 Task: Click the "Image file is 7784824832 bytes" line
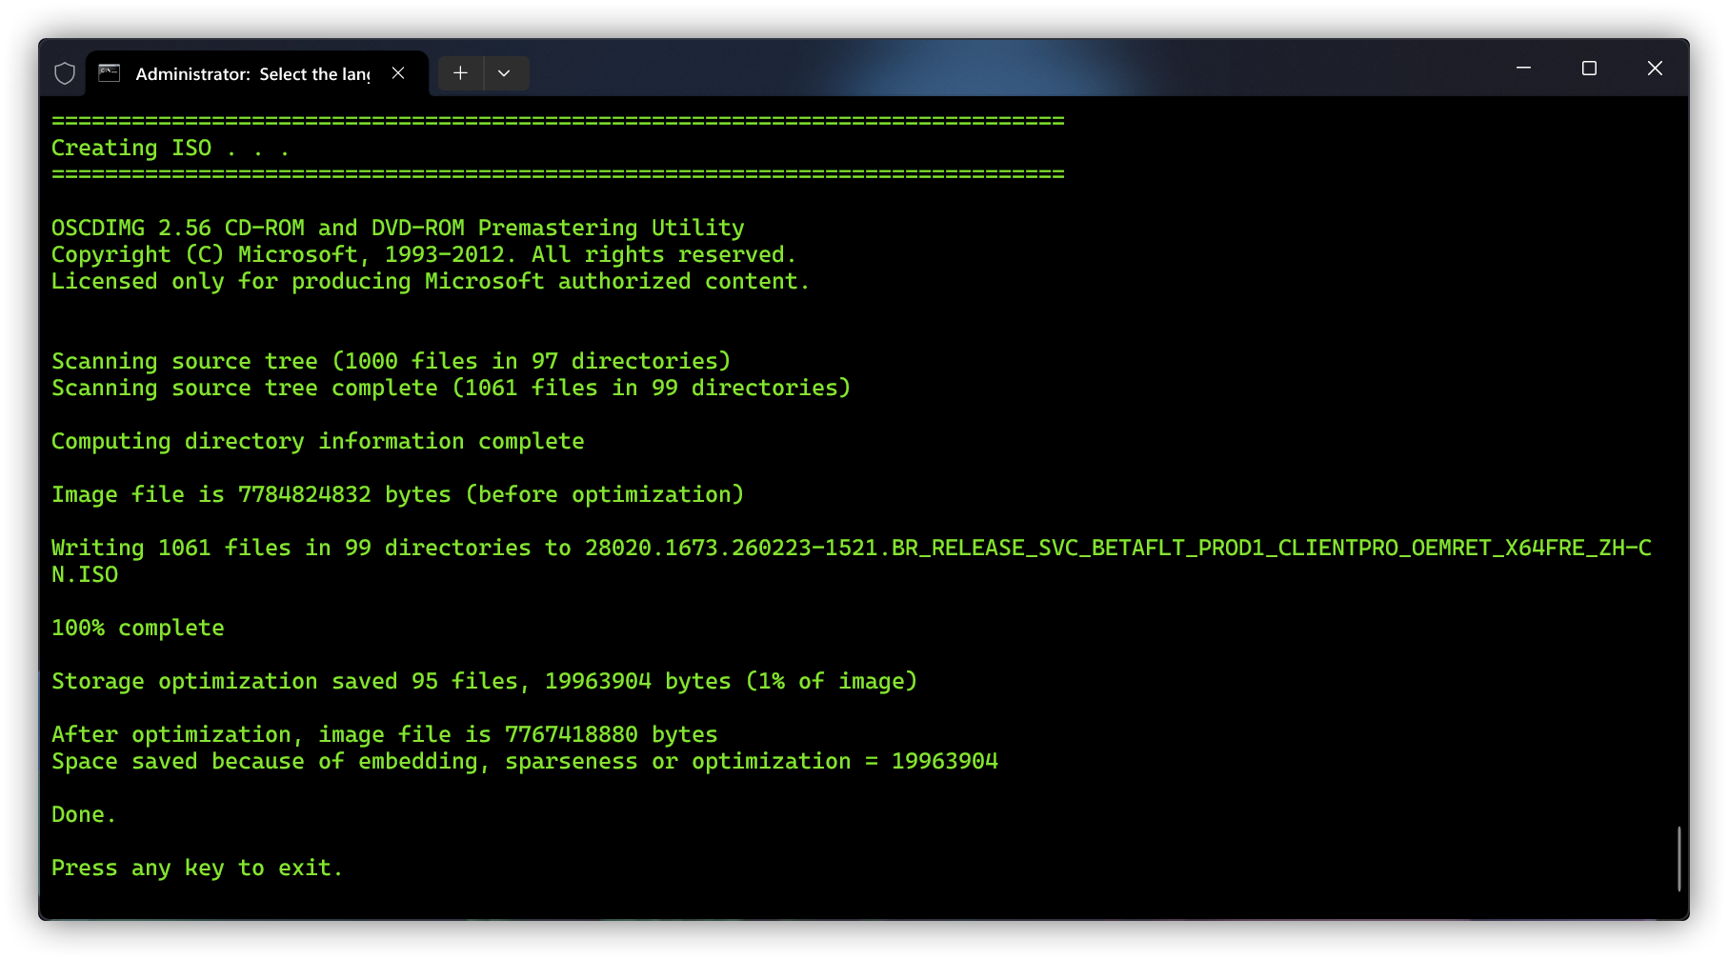tap(397, 494)
